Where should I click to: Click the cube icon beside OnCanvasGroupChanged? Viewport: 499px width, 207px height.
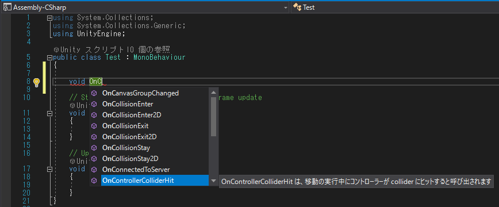(x=94, y=93)
